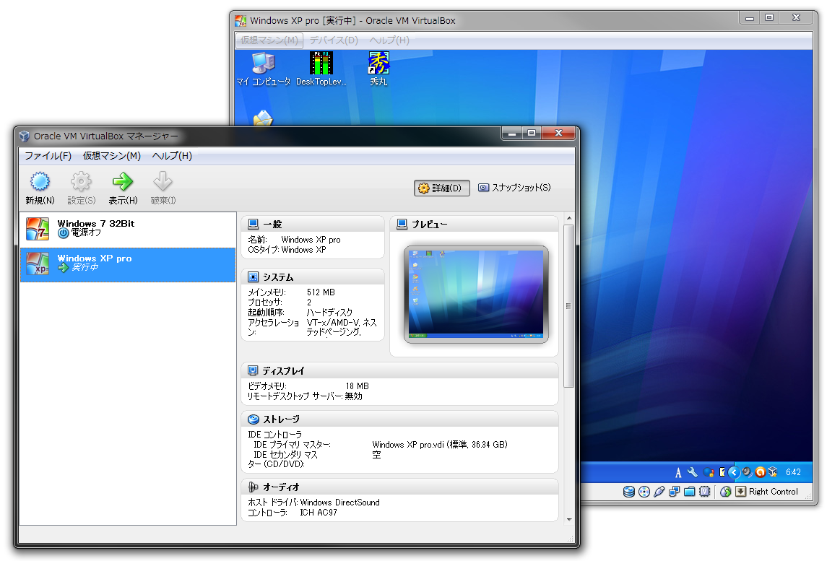The height and width of the screenshot is (561, 827).
Task: Click the オーディオ section header
Action: (400, 487)
